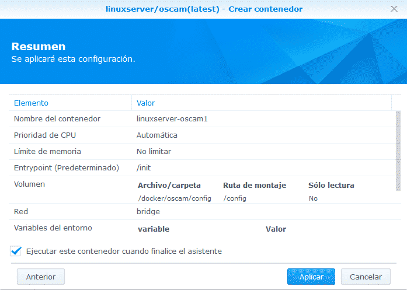
Task: Click the Variables del entorno row label
Action: (x=53, y=228)
